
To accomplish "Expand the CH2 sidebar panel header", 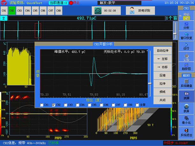I will pyautogui.click(x=186, y=8).
